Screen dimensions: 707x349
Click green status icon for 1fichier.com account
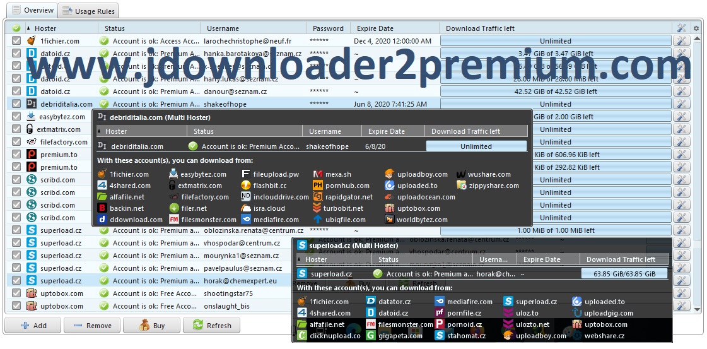click(104, 41)
